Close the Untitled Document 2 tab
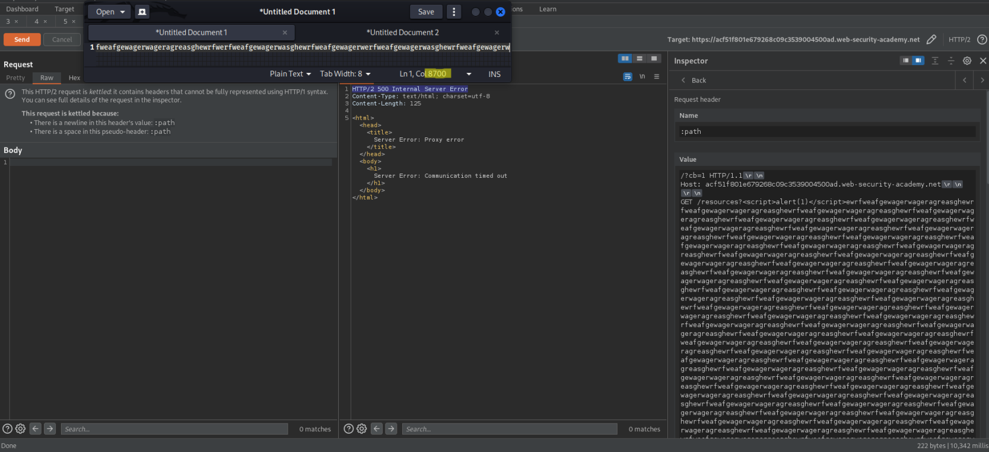 click(497, 33)
